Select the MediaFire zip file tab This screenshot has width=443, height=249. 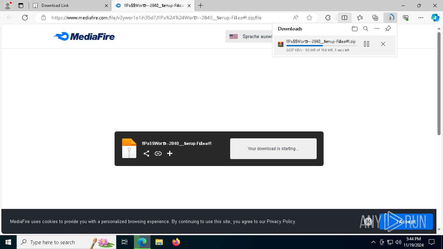tap(152, 6)
